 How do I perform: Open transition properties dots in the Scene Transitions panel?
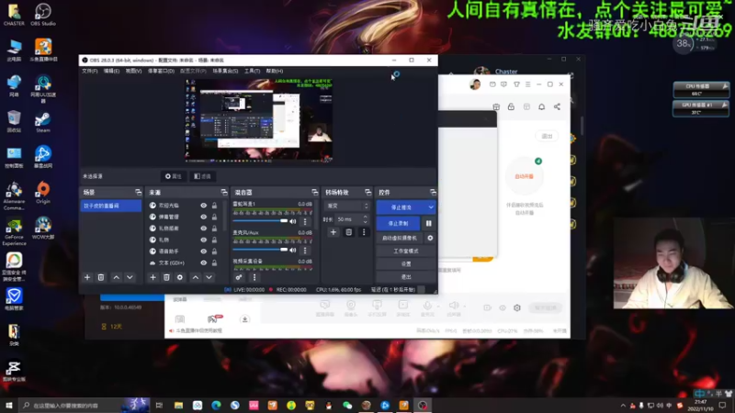pyautogui.click(x=364, y=232)
